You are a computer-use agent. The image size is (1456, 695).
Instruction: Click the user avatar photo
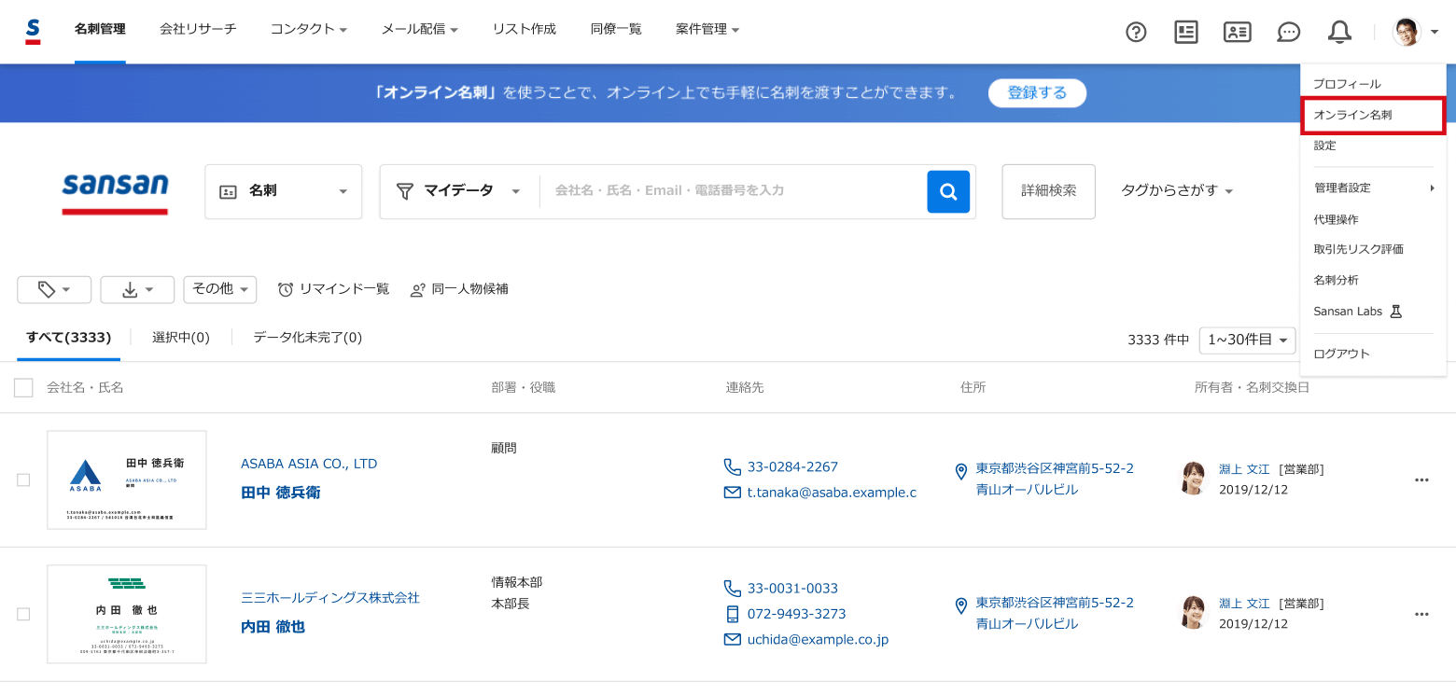(1407, 32)
